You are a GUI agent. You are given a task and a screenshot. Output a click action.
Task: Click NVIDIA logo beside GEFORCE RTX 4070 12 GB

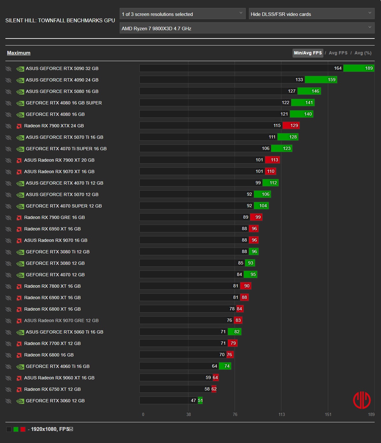pos(20,275)
